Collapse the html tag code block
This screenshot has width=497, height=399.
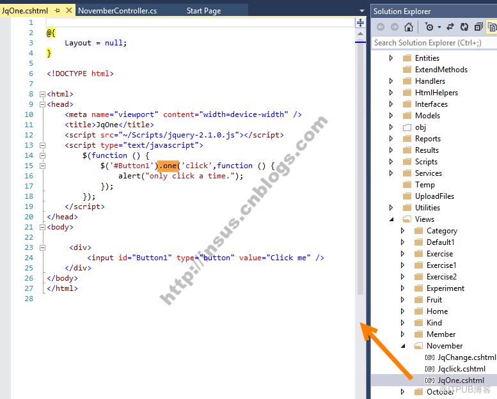[42, 94]
